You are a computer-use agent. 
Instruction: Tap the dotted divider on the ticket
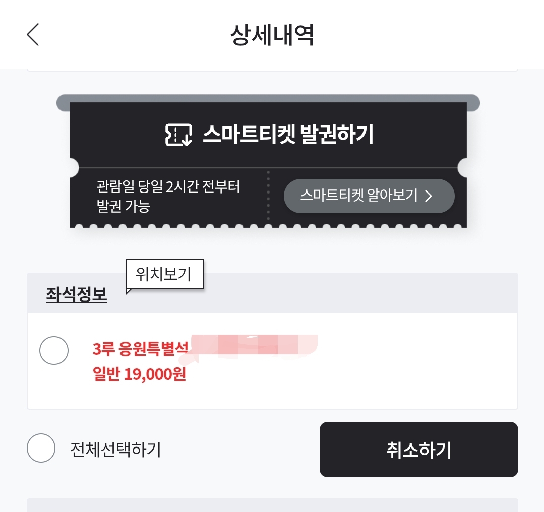(268, 196)
